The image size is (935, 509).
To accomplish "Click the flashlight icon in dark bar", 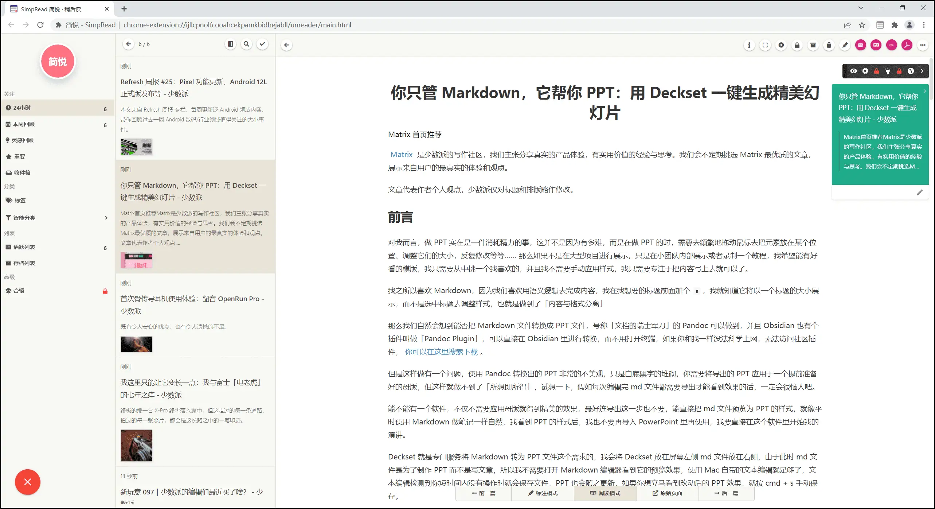I will pyautogui.click(x=888, y=71).
